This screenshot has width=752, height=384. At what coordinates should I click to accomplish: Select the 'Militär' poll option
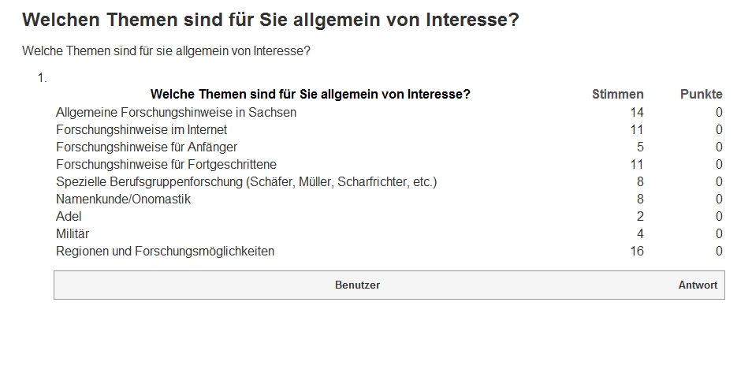tap(73, 233)
